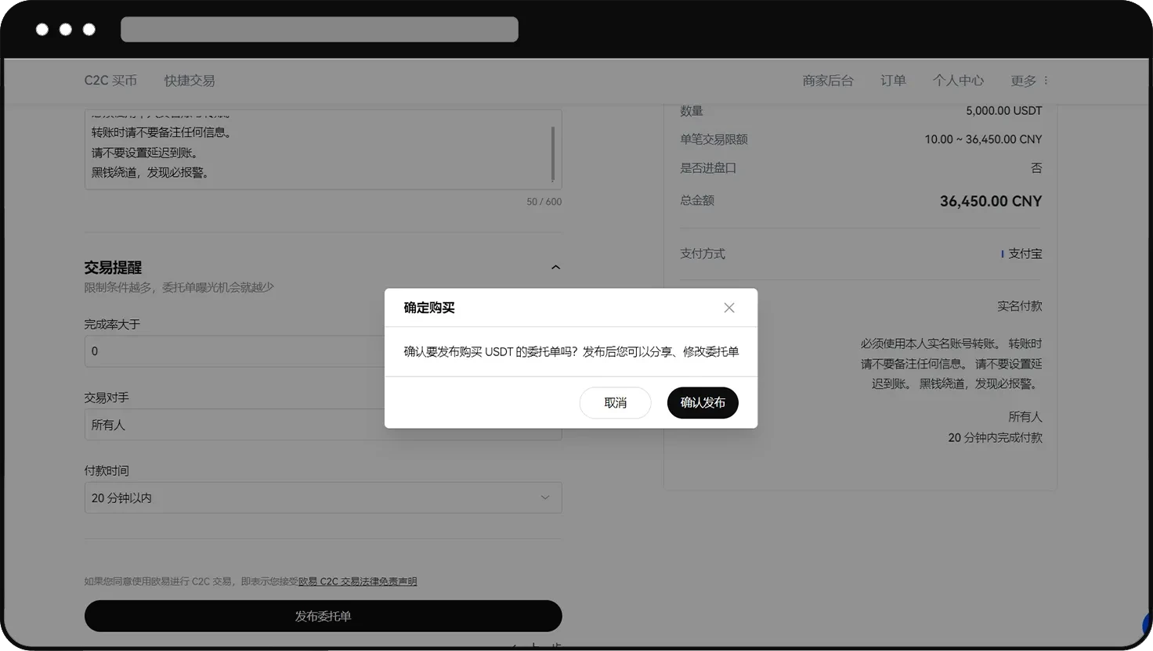Close the 确定购买 dialog with X
The height and width of the screenshot is (651, 1153).
(x=729, y=308)
